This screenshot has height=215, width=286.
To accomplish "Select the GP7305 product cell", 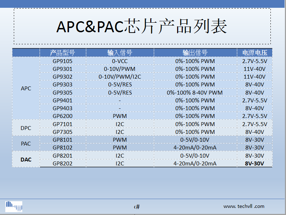I will 63,132.
